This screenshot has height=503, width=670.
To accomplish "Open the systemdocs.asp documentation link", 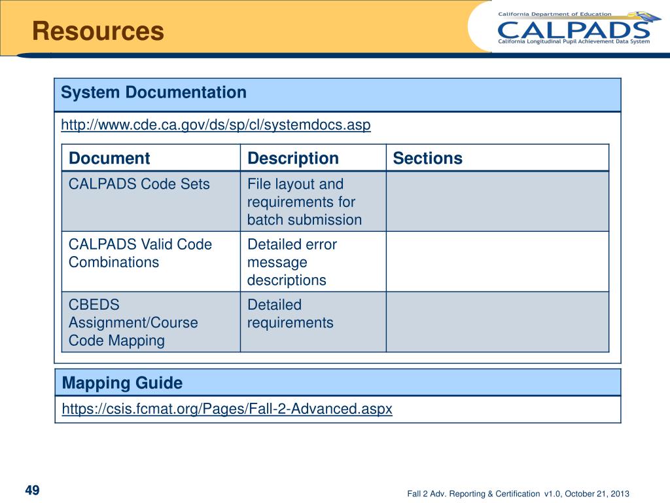I will 216,125.
